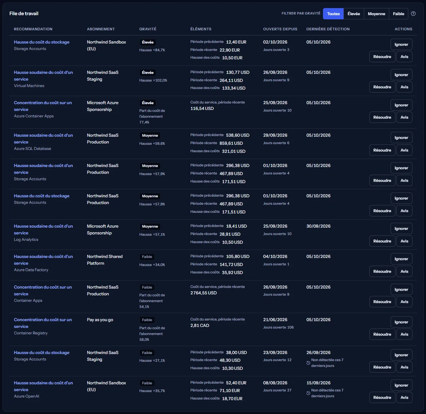Open storage cost recommendation for Northwind Sandbox (EU)
Image resolution: width=426 pixels, height=414 pixels.
pyautogui.click(x=42, y=42)
